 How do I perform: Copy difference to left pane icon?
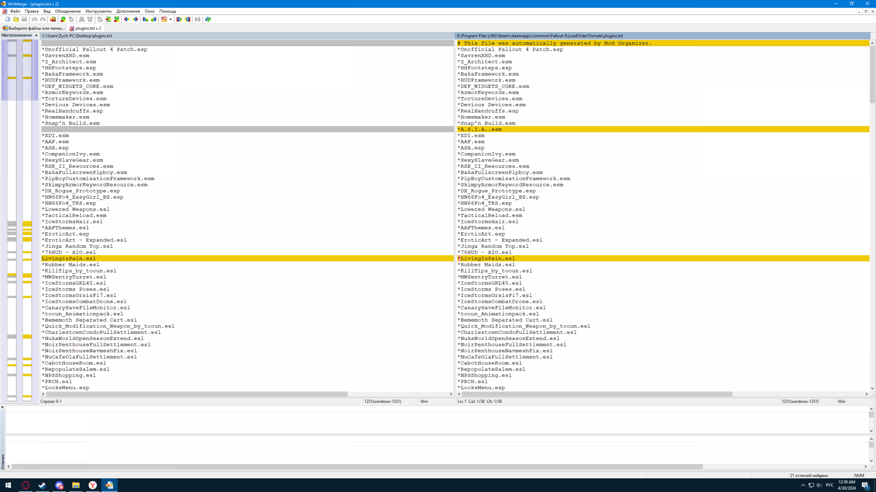tap(136, 19)
